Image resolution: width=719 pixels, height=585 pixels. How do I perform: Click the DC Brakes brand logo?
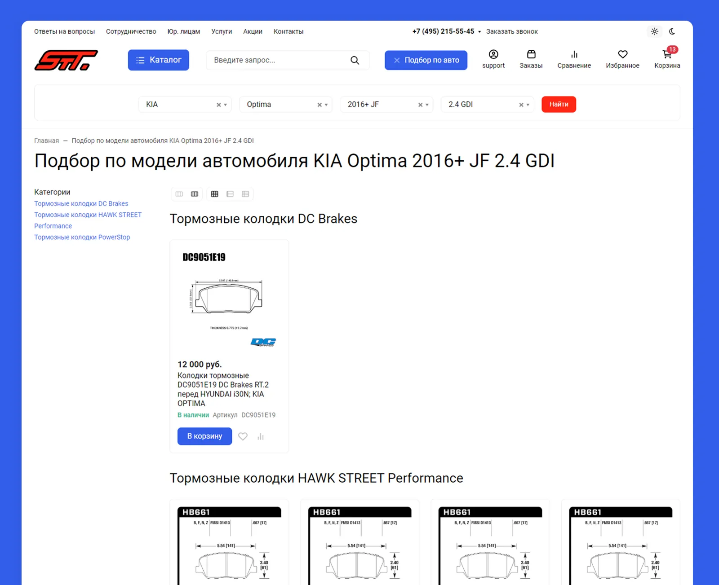pos(263,342)
